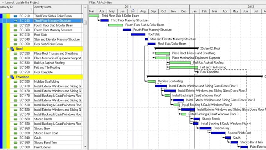Click the Jul 2011 month header
This screenshot has height=150, width=266.
point(133,11)
